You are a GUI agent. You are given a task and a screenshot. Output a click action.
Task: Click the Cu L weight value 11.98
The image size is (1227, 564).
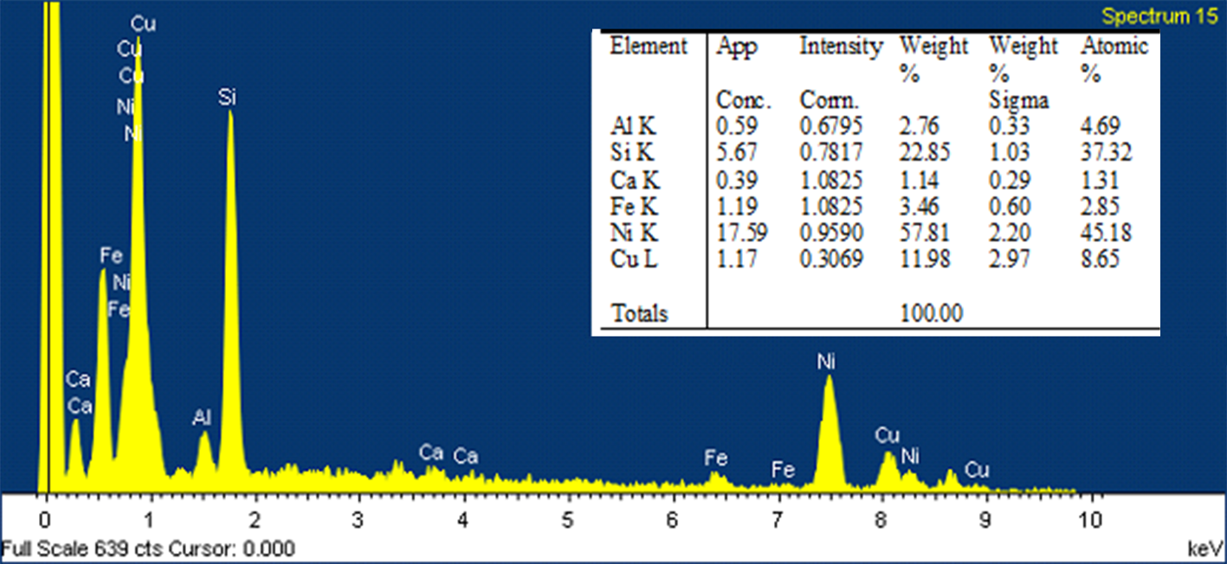click(926, 260)
